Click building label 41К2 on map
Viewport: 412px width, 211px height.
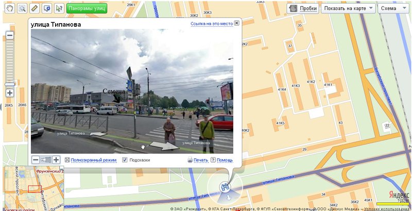click(311, 82)
